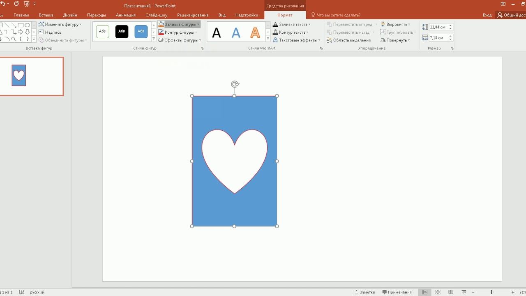Switch to slide sorter view
The height and width of the screenshot is (296, 526).
(x=438, y=292)
